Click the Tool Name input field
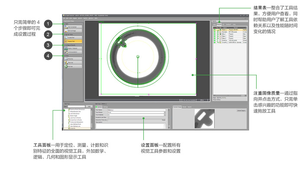Image resolution: width=303 pixels, height=172 pixels. click(x=136, y=110)
